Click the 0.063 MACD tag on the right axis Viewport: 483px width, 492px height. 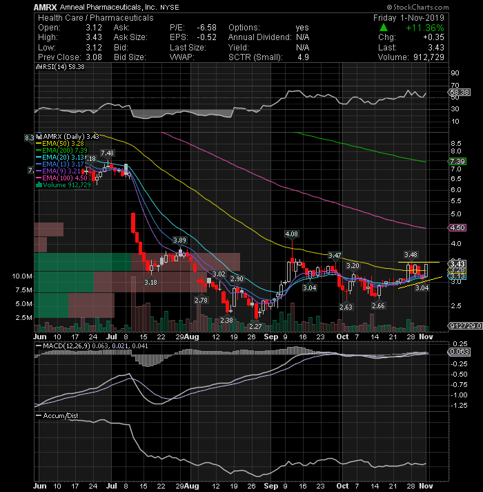click(460, 352)
